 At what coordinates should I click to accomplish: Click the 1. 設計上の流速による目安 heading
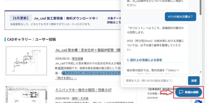[144, 60]
